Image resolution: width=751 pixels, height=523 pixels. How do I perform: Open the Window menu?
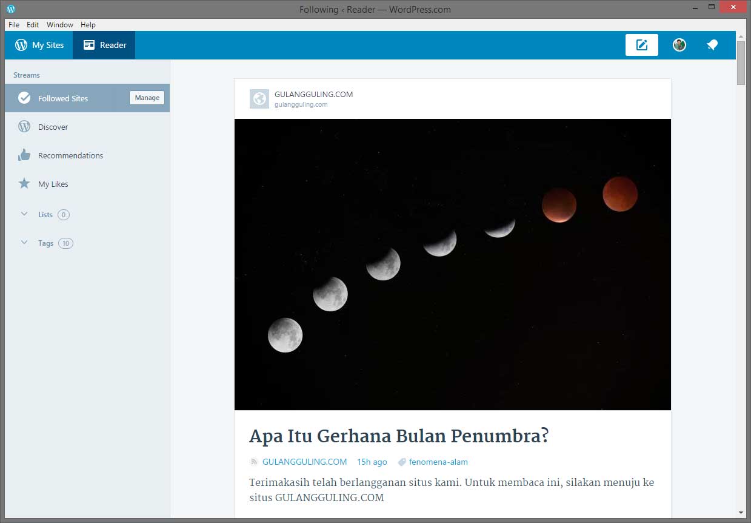60,25
